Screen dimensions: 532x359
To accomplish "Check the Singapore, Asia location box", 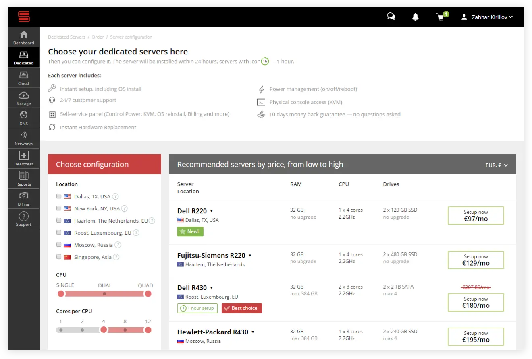I will point(59,256).
